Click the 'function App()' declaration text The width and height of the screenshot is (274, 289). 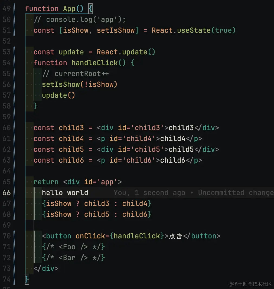click(x=54, y=9)
